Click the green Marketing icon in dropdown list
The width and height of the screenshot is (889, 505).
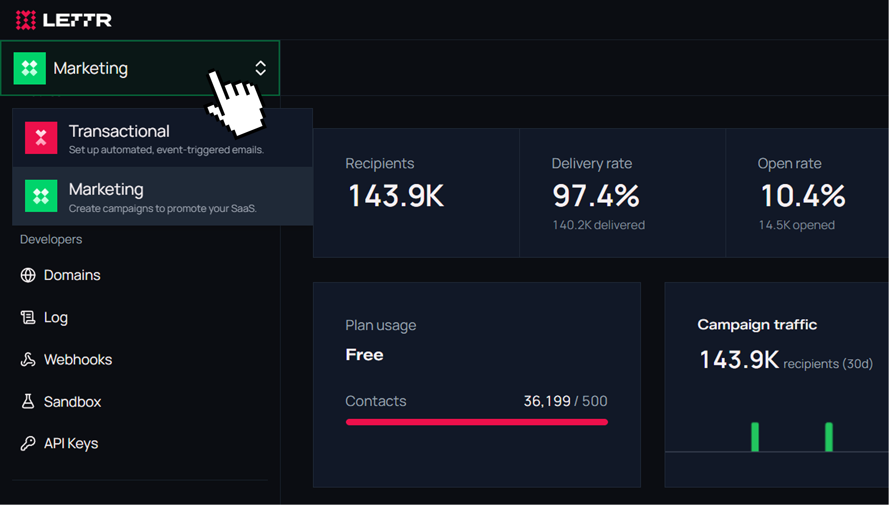(x=41, y=196)
